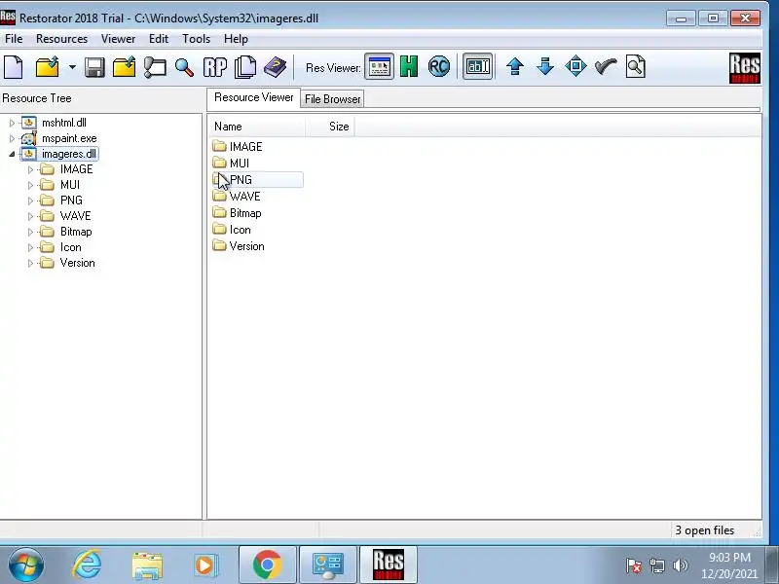Toggle the abI edit mode button
779x584 pixels.
point(477,66)
